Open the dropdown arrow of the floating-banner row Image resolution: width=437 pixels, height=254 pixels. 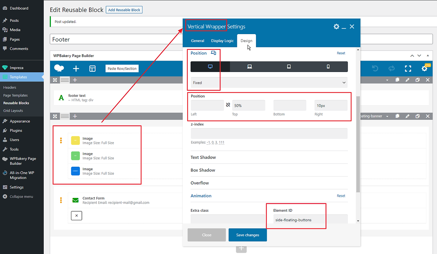pyautogui.click(x=387, y=117)
